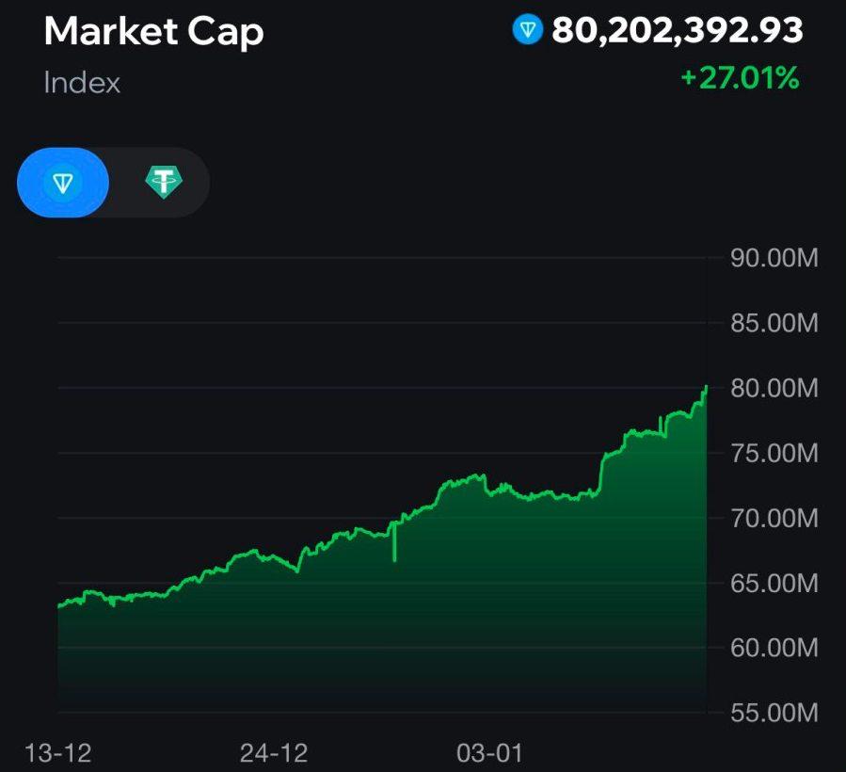846x772 pixels.
Task: Click the Market Cap title
Action: 153,32
